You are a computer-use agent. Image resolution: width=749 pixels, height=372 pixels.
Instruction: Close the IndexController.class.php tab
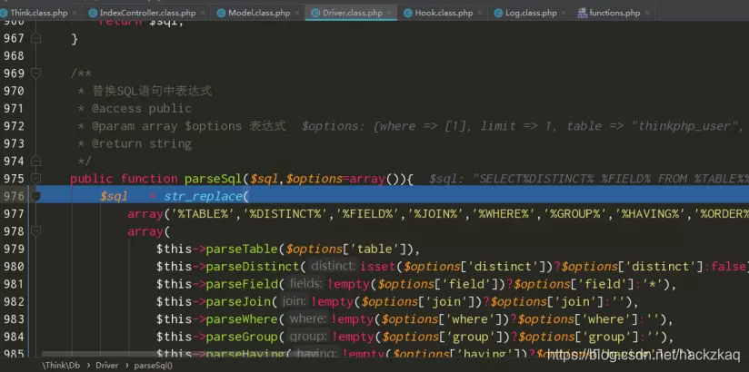click(203, 14)
